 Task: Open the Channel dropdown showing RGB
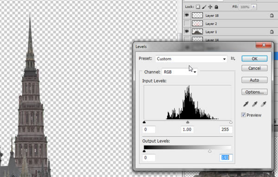point(180,72)
